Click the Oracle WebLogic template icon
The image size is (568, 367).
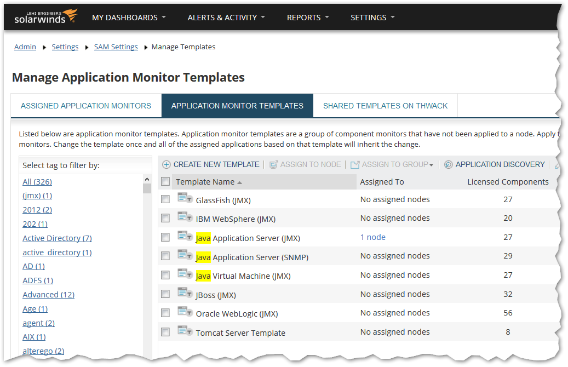(x=185, y=313)
